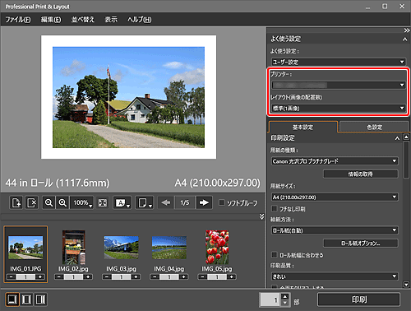This screenshot has height=311, width=411.
Task: Select the IMG_02.jpg thumbnail
Action: [x=73, y=248]
